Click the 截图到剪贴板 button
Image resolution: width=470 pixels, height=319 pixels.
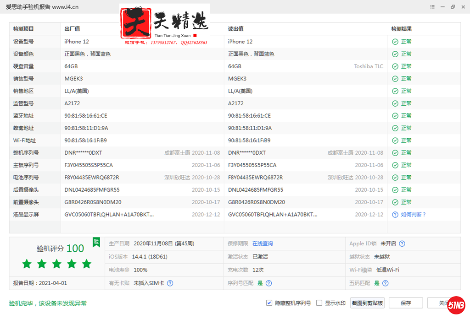point(368,303)
